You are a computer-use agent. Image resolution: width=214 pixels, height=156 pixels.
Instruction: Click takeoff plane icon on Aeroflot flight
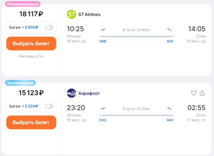tap(103, 108)
